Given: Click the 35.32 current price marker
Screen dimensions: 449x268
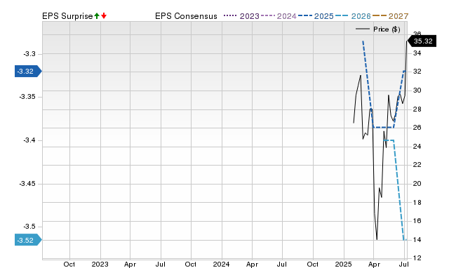Looking at the screenshot, I should pyautogui.click(x=422, y=41).
